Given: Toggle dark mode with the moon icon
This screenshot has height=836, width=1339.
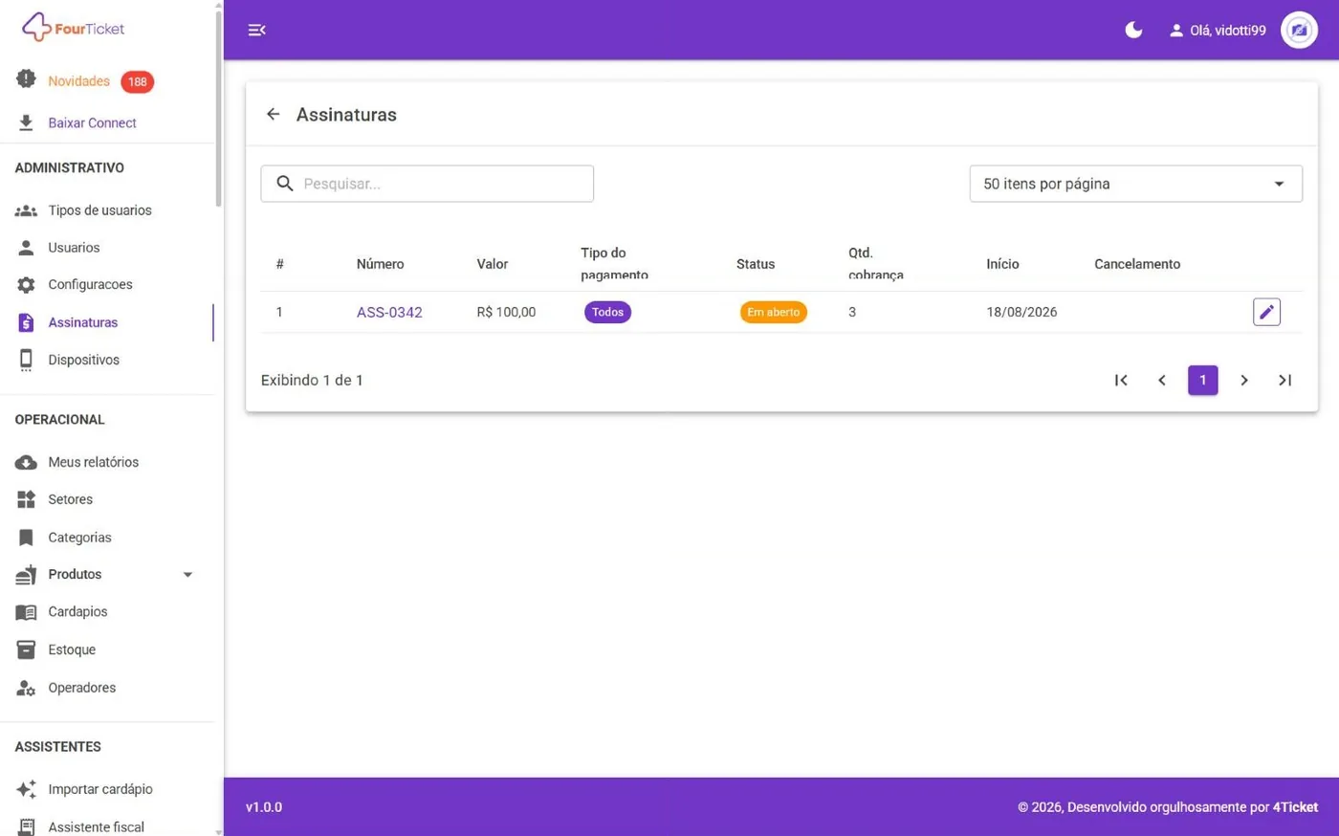Looking at the screenshot, I should click(1133, 30).
